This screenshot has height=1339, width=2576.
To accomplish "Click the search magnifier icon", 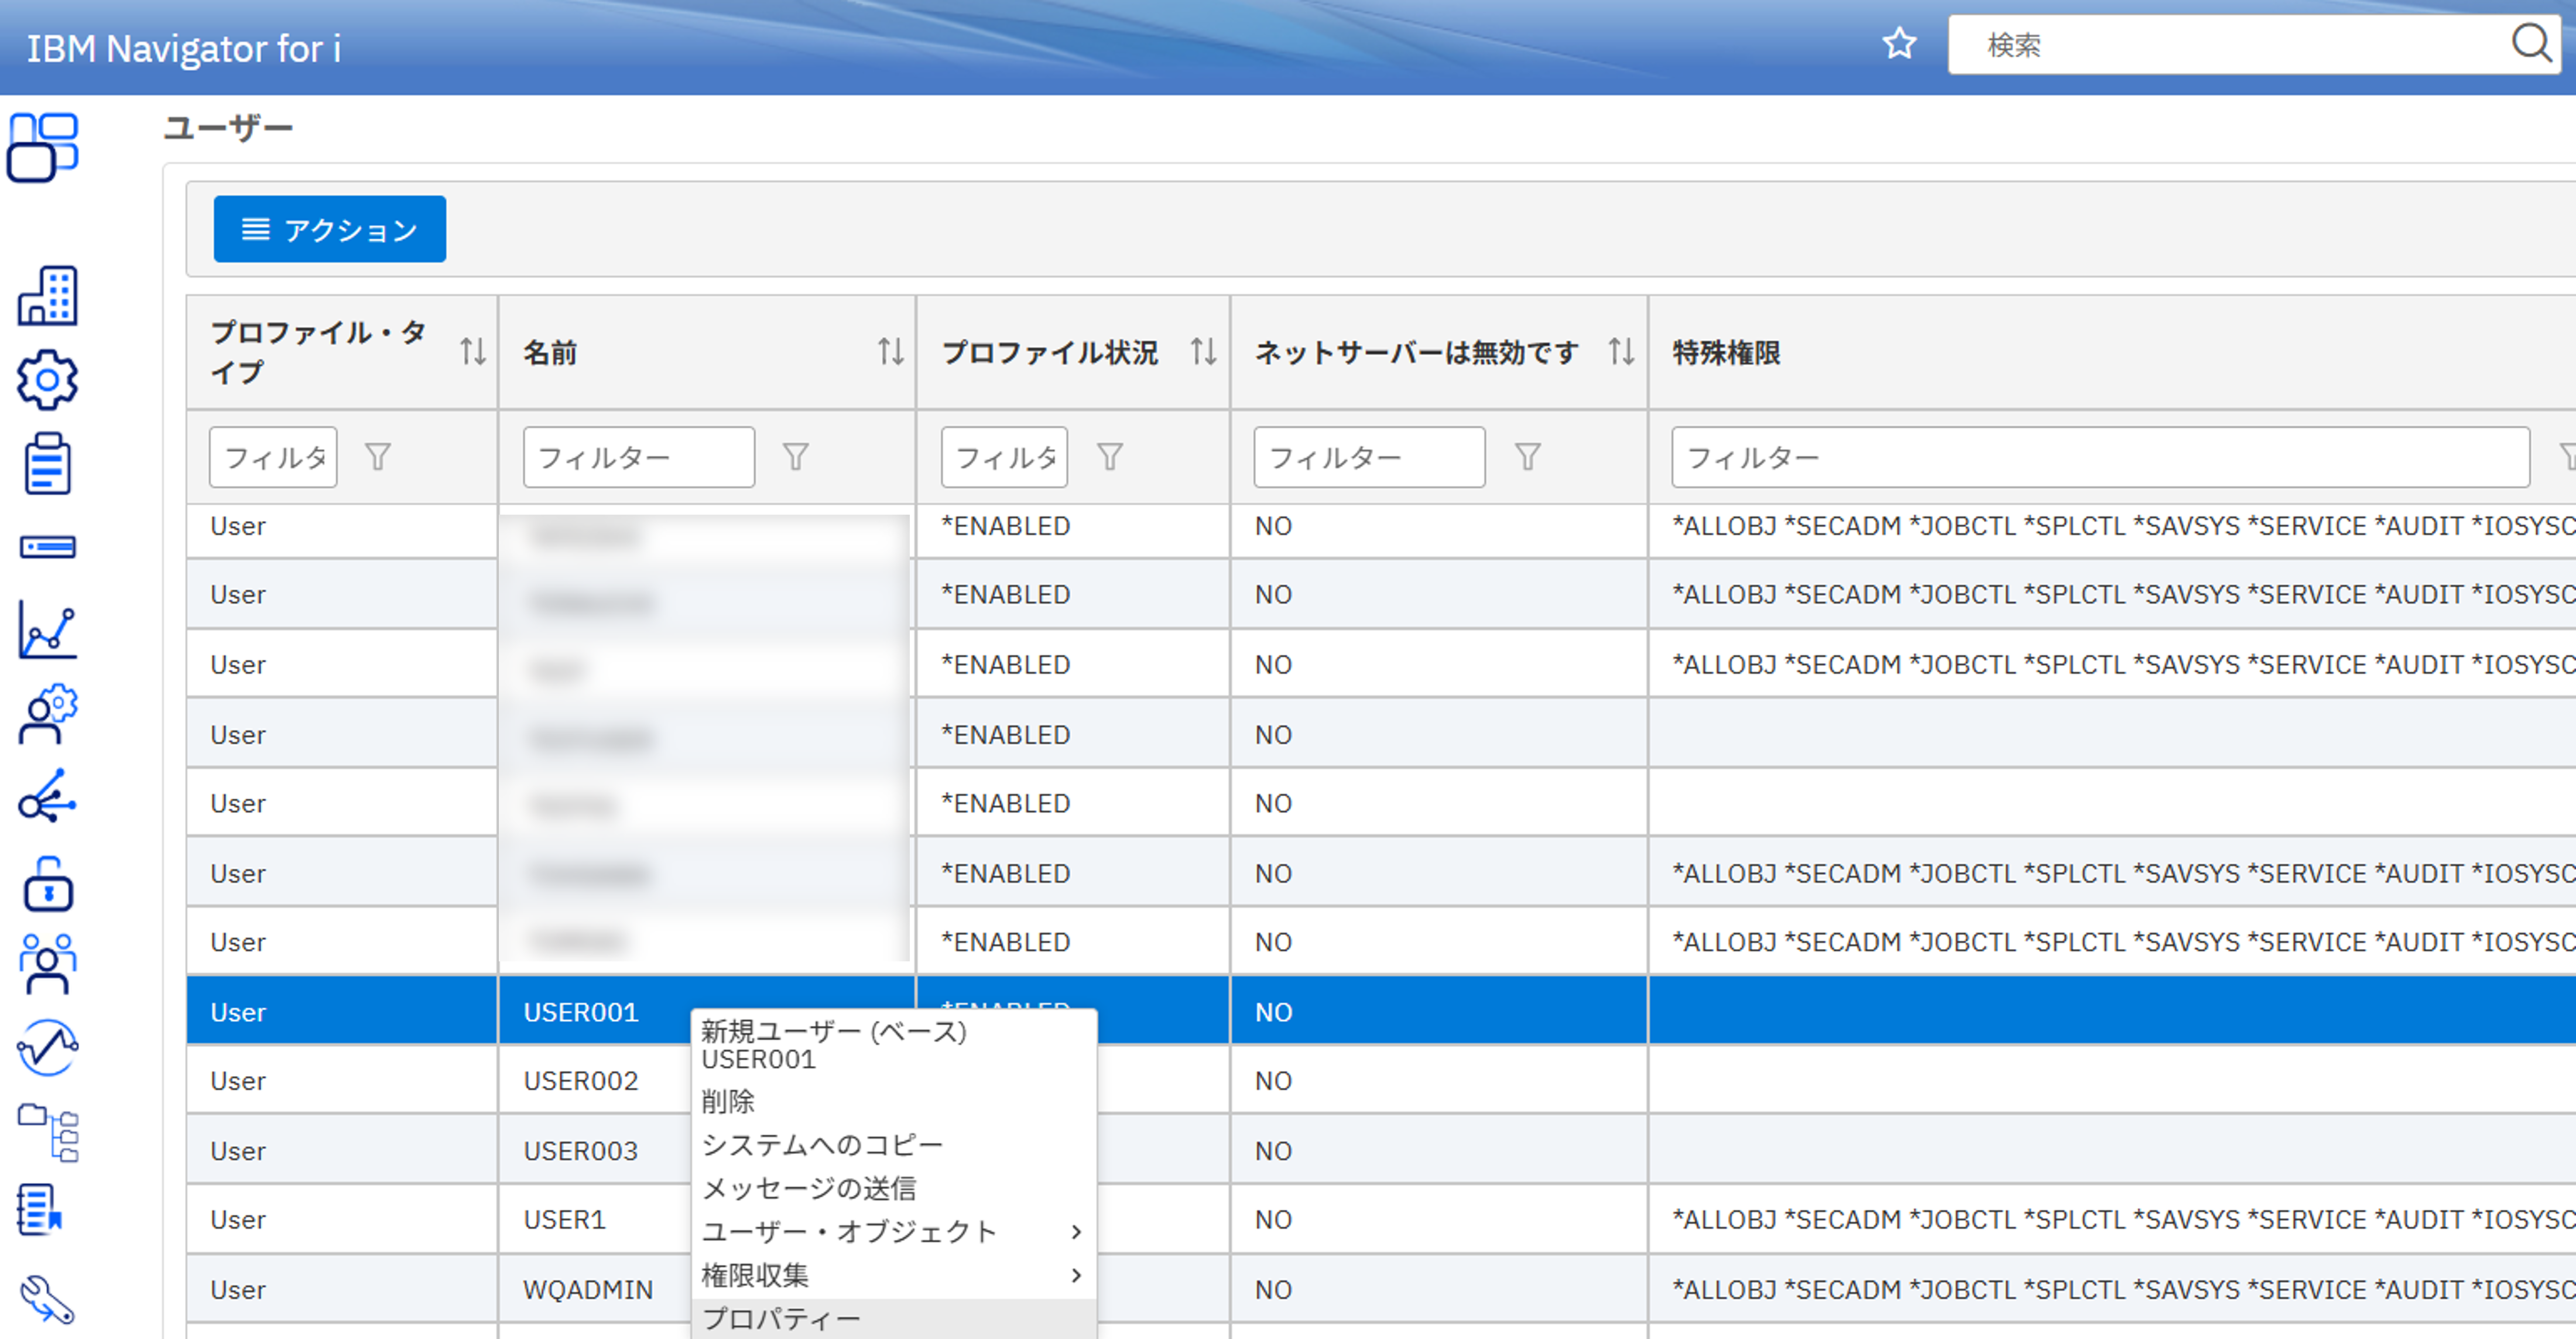I will (2530, 43).
